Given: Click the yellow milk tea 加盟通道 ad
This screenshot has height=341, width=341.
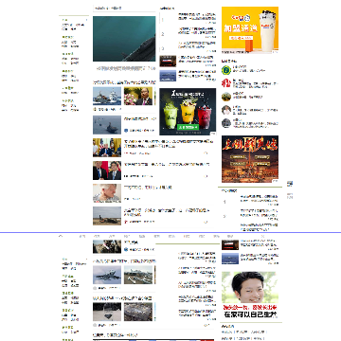Looking at the screenshot, I should point(250,30).
